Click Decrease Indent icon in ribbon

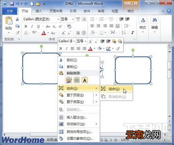coord(121,19)
